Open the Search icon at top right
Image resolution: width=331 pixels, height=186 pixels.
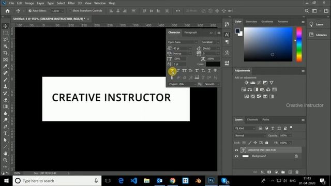307,11
